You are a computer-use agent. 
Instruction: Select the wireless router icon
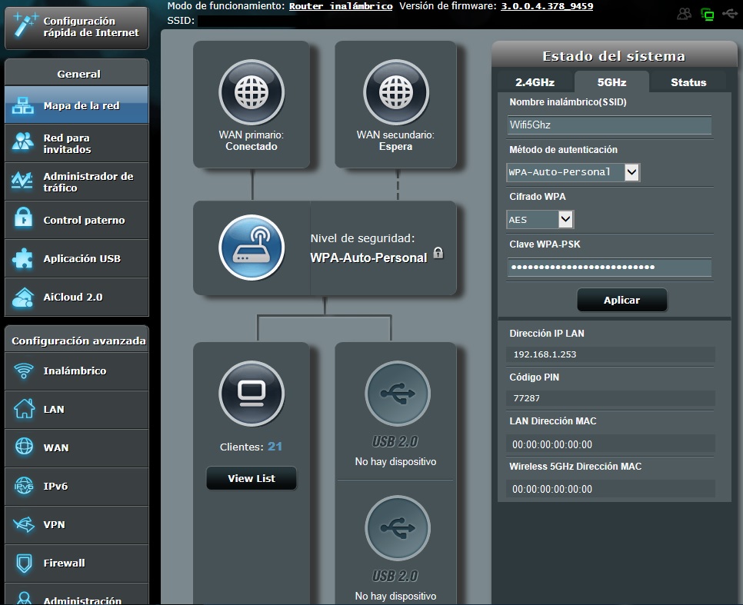252,248
